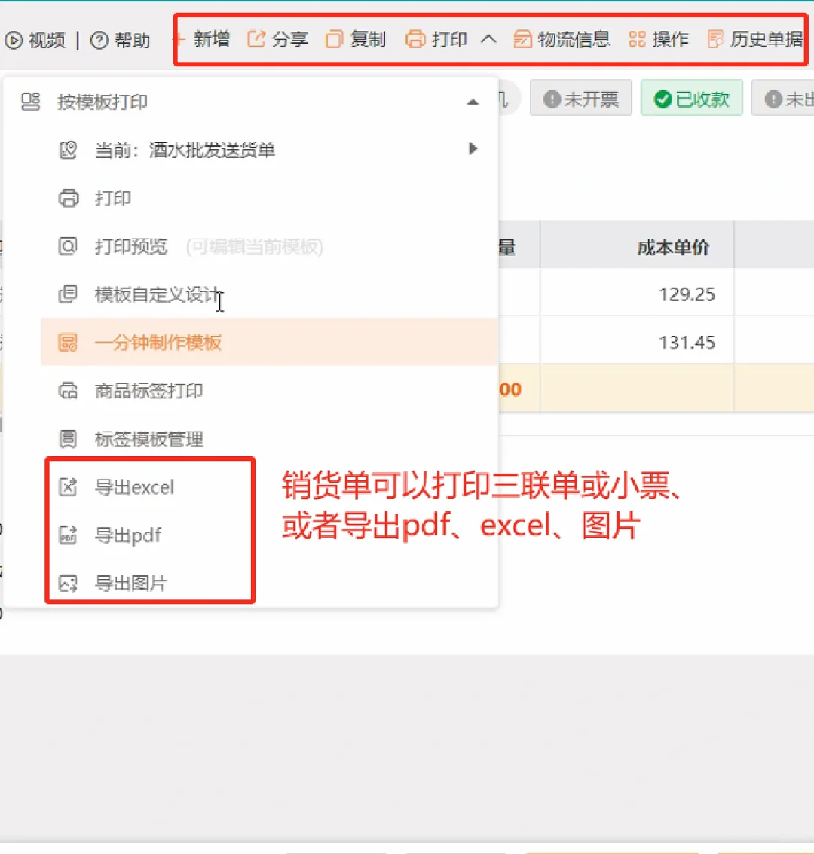Image resolution: width=814 pixels, height=854 pixels.
Task: Click the 导出excel icon
Action: pyautogui.click(x=68, y=487)
